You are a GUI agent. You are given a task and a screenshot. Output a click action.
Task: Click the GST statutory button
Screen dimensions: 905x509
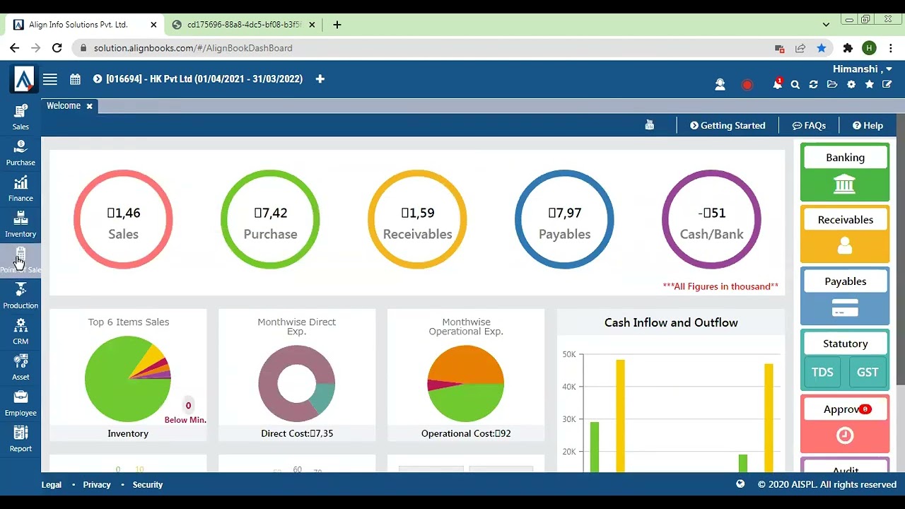(868, 373)
